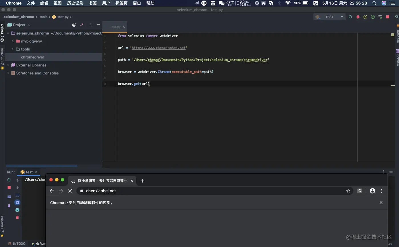Start debugging with the red bug icon

(x=358, y=17)
